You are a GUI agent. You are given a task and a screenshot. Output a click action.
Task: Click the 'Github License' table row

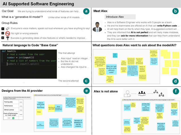[x=13, y=110]
